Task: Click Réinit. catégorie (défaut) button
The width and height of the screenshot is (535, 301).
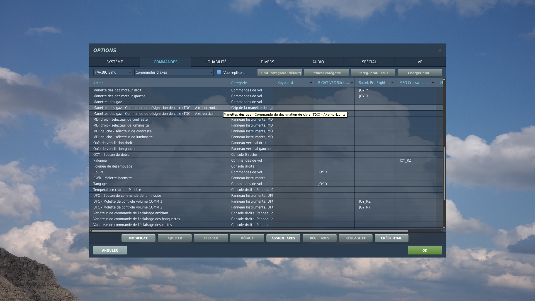Action: point(279,73)
